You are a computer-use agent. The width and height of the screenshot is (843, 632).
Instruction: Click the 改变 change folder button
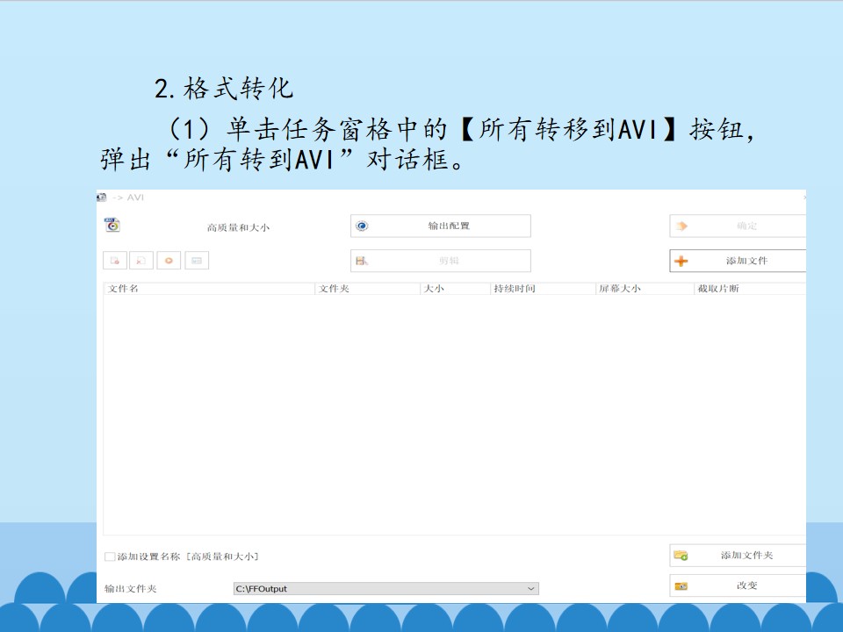click(738, 585)
